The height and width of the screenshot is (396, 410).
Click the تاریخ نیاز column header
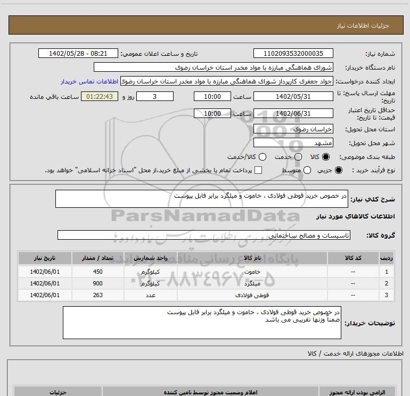click(x=45, y=258)
